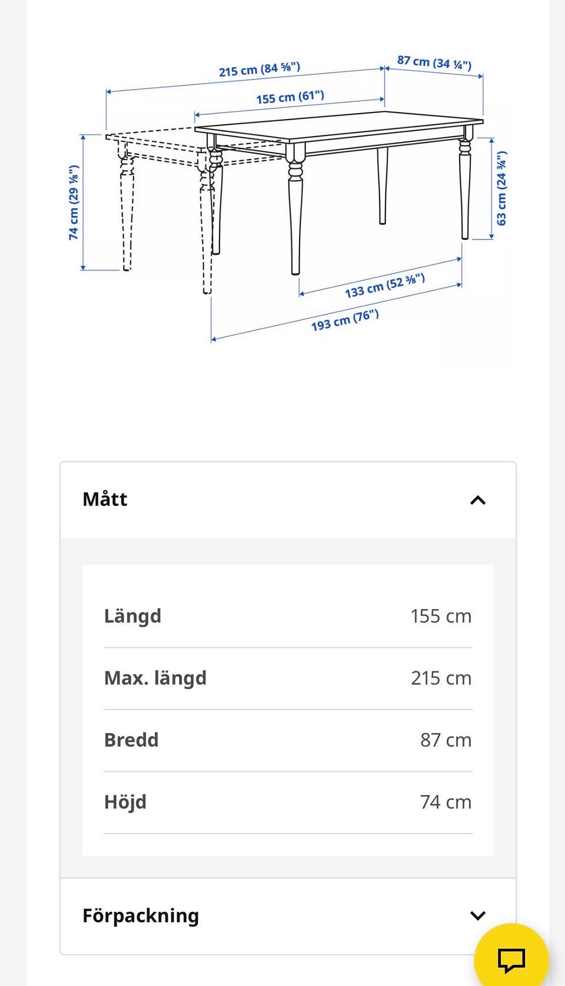Open the Förpackning section header
The height and width of the screenshot is (986, 565).
[x=288, y=916]
